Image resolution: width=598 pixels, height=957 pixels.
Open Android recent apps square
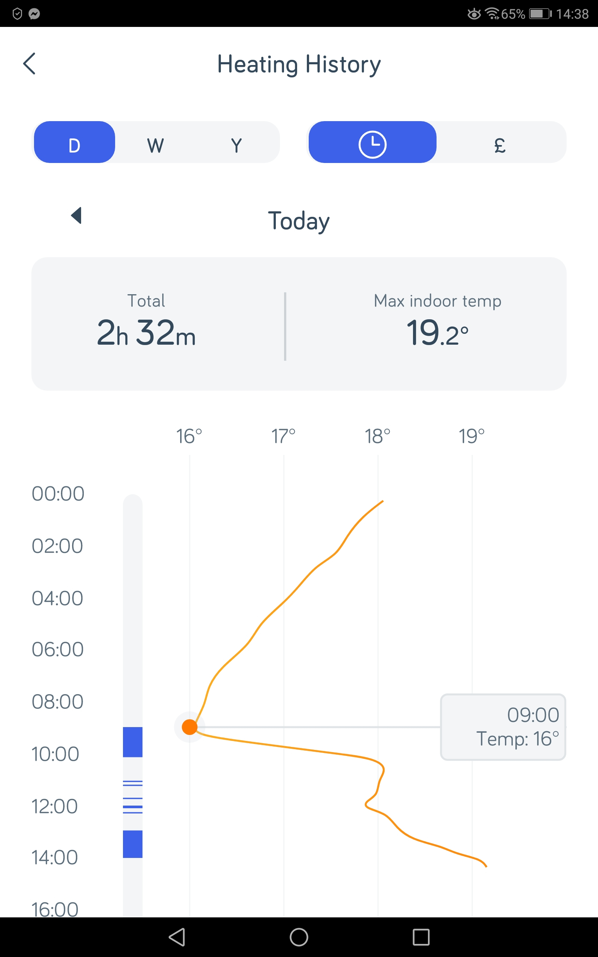421,937
